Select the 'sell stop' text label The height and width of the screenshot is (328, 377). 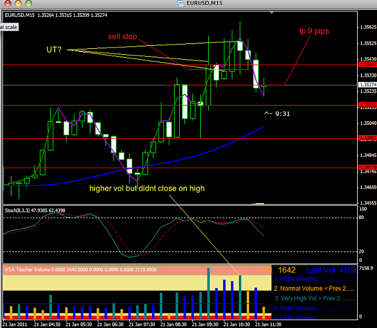click(122, 37)
